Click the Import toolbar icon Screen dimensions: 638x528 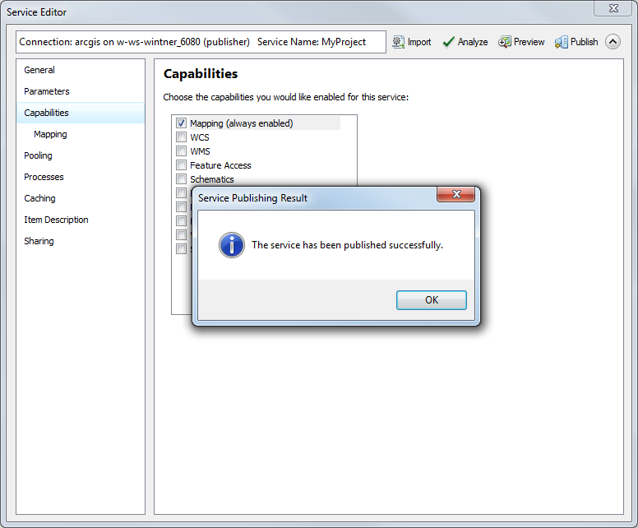[399, 42]
